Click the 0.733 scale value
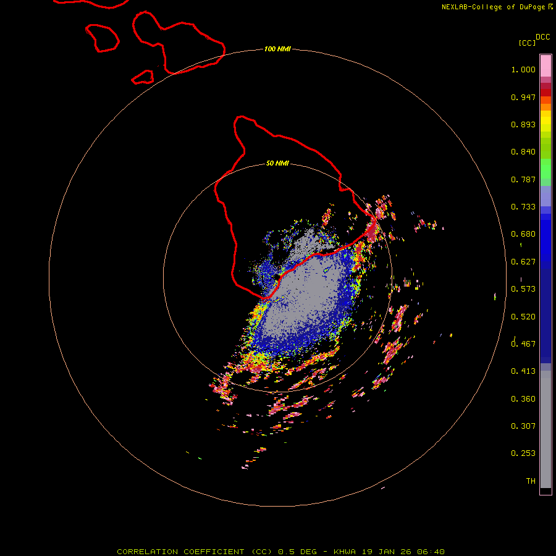This screenshot has height=556, width=556. point(523,207)
